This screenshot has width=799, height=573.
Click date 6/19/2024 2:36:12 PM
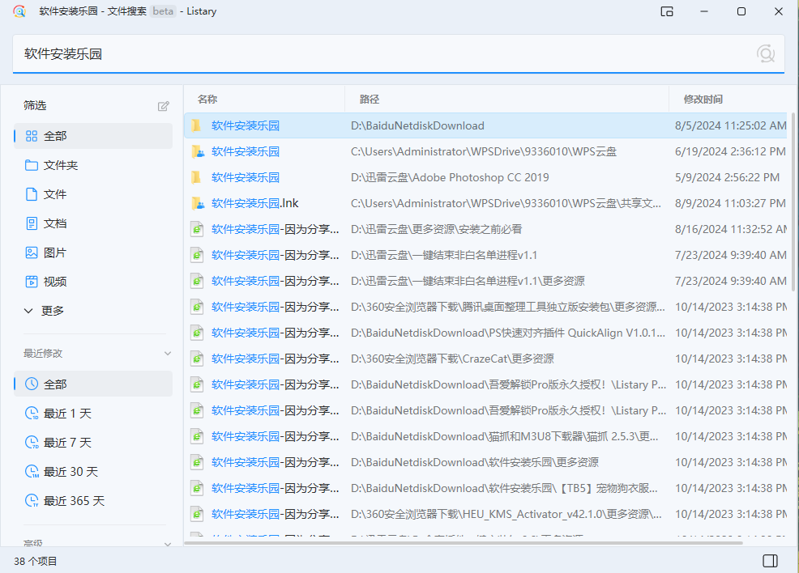(x=730, y=151)
